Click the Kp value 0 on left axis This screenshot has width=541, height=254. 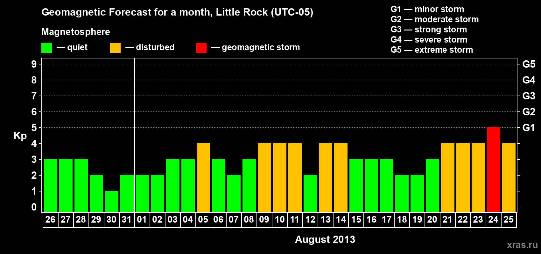(34, 207)
